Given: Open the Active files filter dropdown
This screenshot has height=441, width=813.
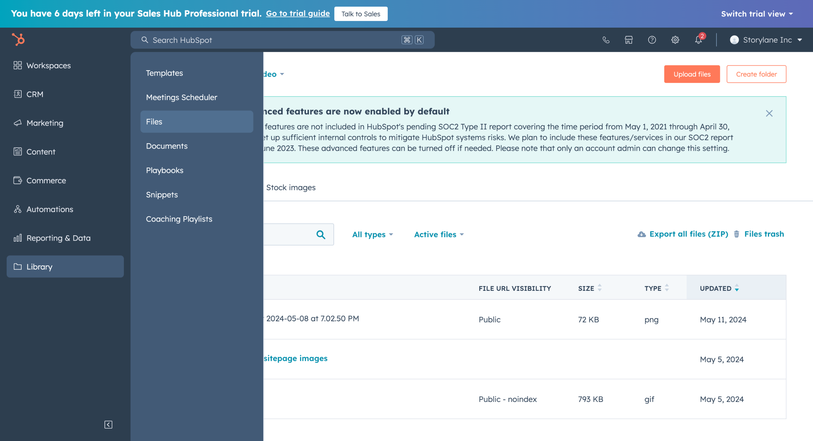Looking at the screenshot, I should point(439,235).
